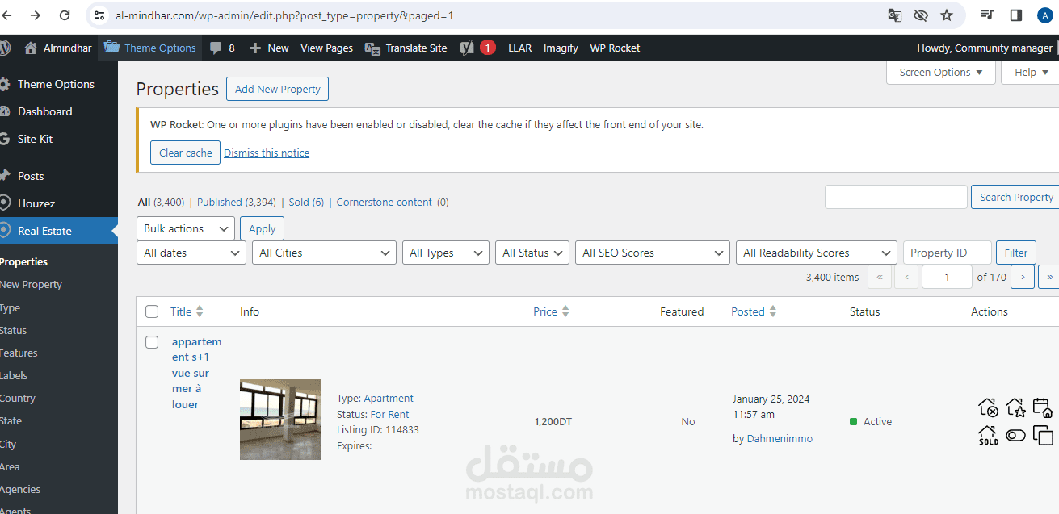Duplicate the property using the copy icon
1059x514 pixels.
[x=1042, y=435]
